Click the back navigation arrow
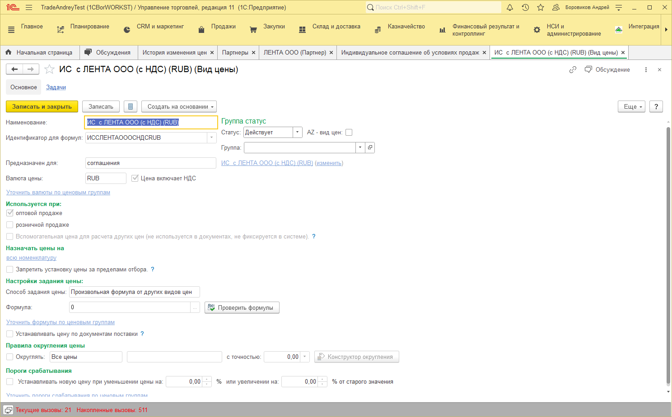The height and width of the screenshot is (417, 672). [14, 69]
